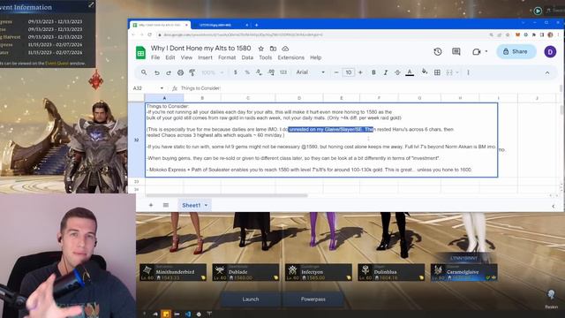
Task: Open the Tools menu
Action: pos(266,57)
